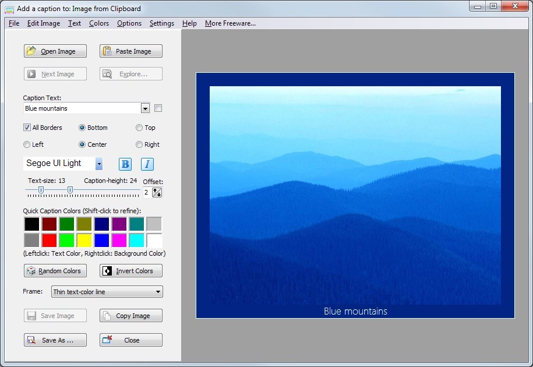This screenshot has height=367, width=533.
Task: Open the Frame style dropdown
Action: pyautogui.click(x=158, y=292)
